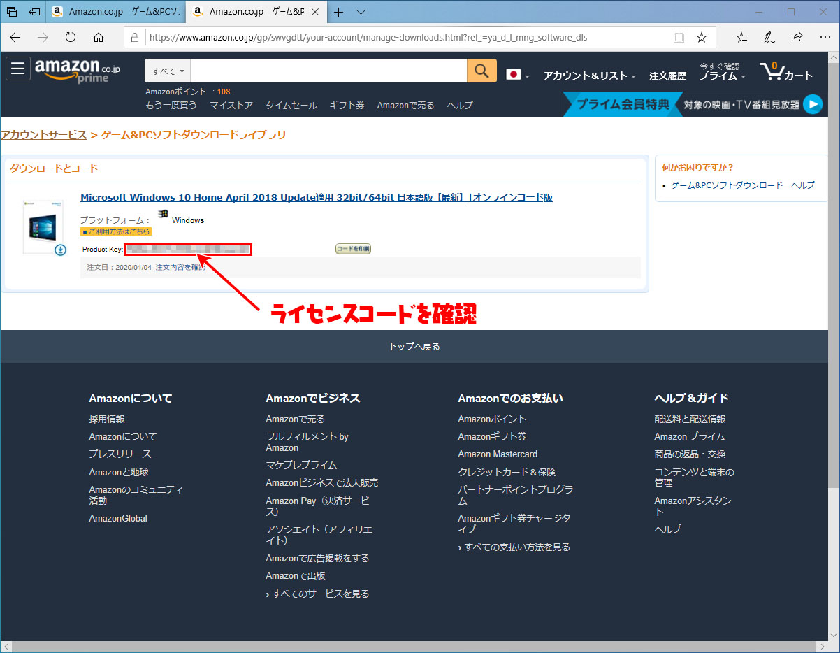Open 配送料と配送情報 footer link
Screen dimensions: 840x653
(x=690, y=419)
